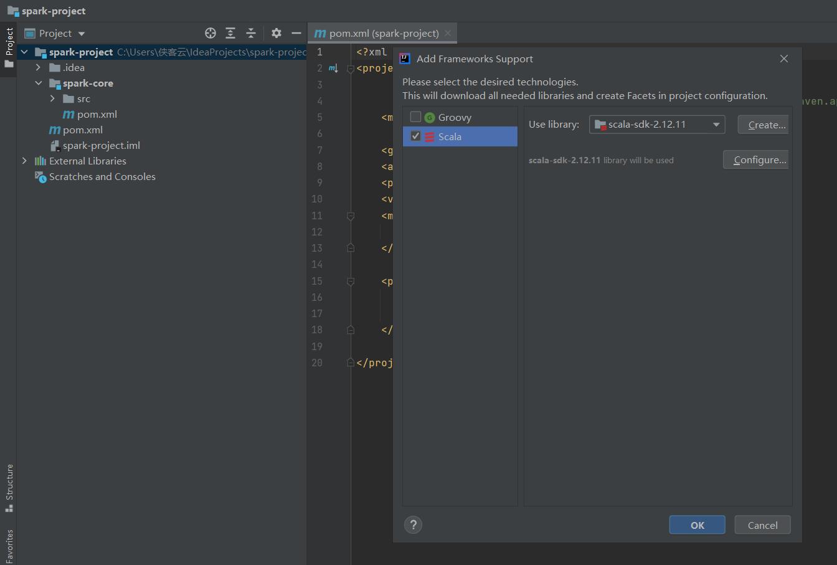Open the Structure side tool tab
This screenshot has height=565, width=837.
(x=9, y=488)
